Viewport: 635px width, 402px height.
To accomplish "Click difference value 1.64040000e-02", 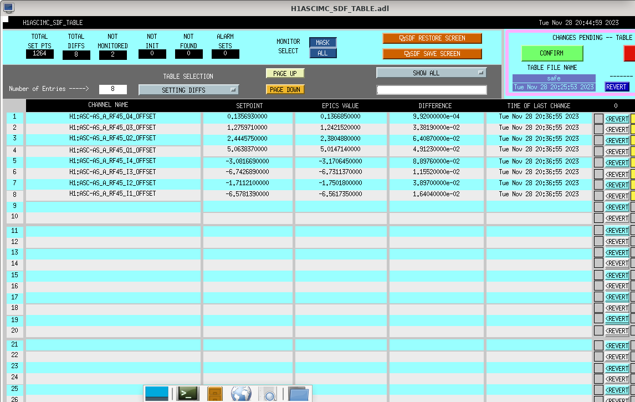I will [436, 194].
